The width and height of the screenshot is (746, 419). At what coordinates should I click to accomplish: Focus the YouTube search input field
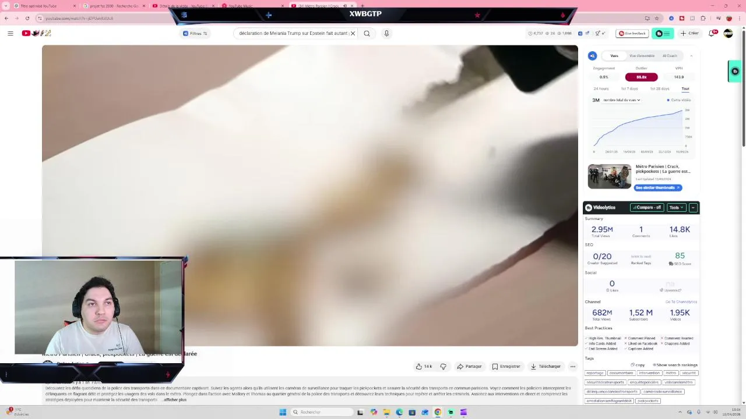(x=294, y=33)
